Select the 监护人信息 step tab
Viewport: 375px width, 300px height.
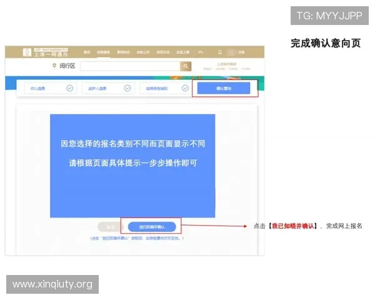pyautogui.click(x=108, y=88)
